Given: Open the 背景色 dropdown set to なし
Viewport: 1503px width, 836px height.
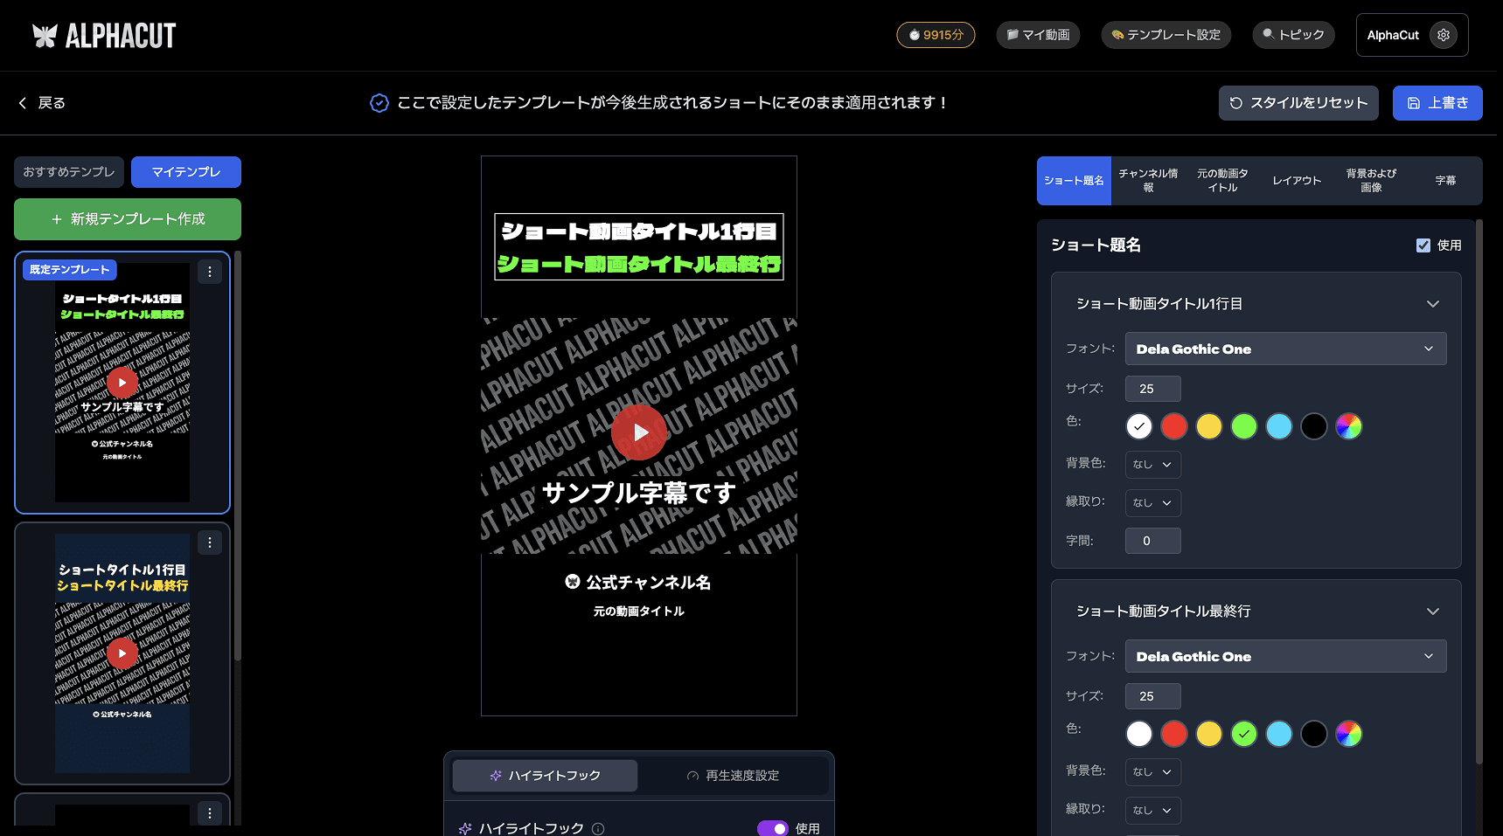Looking at the screenshot, I should pos(1152,464).
